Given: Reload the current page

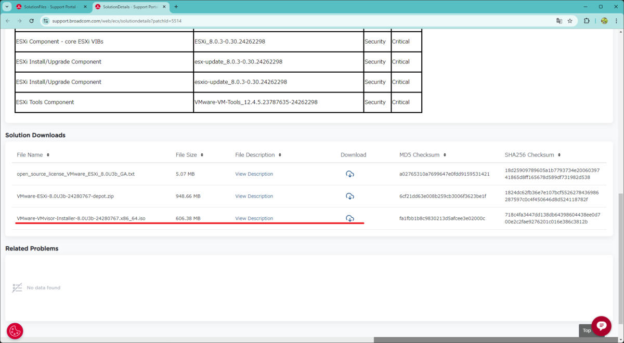Looking at the screenshot, I should coord(32,21).
